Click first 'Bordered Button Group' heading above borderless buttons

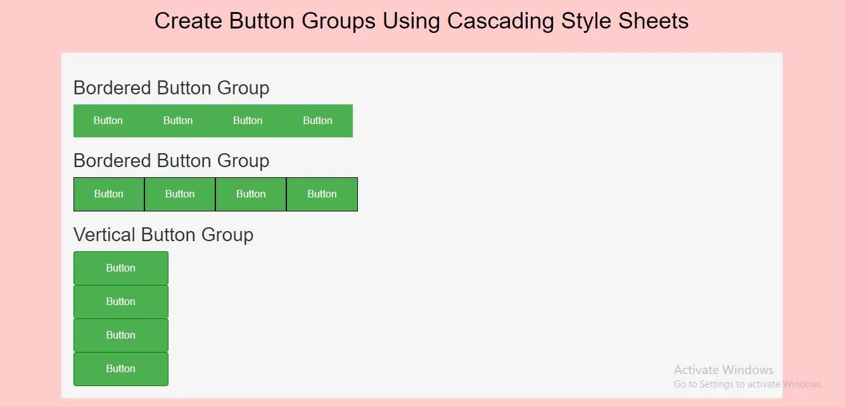(171, 88)
